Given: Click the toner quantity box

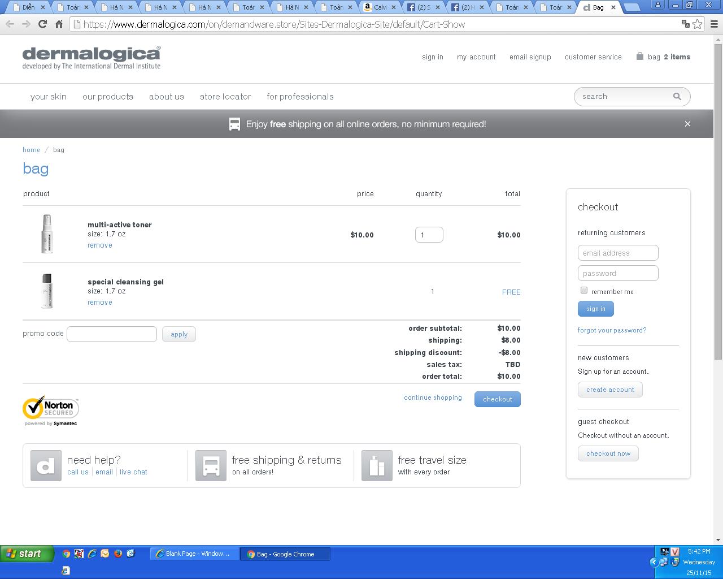Looking at the screenshot, I should pyautogui.click(x=429, y=235).
